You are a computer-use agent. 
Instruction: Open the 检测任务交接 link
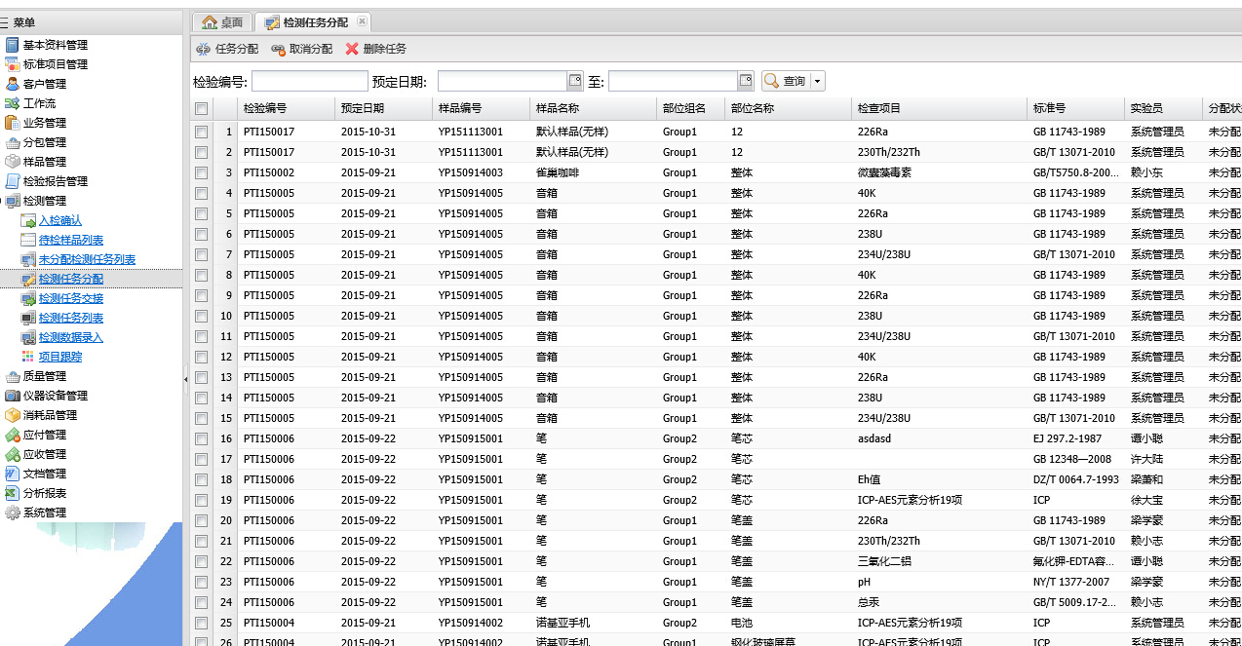tap(70, 298)
